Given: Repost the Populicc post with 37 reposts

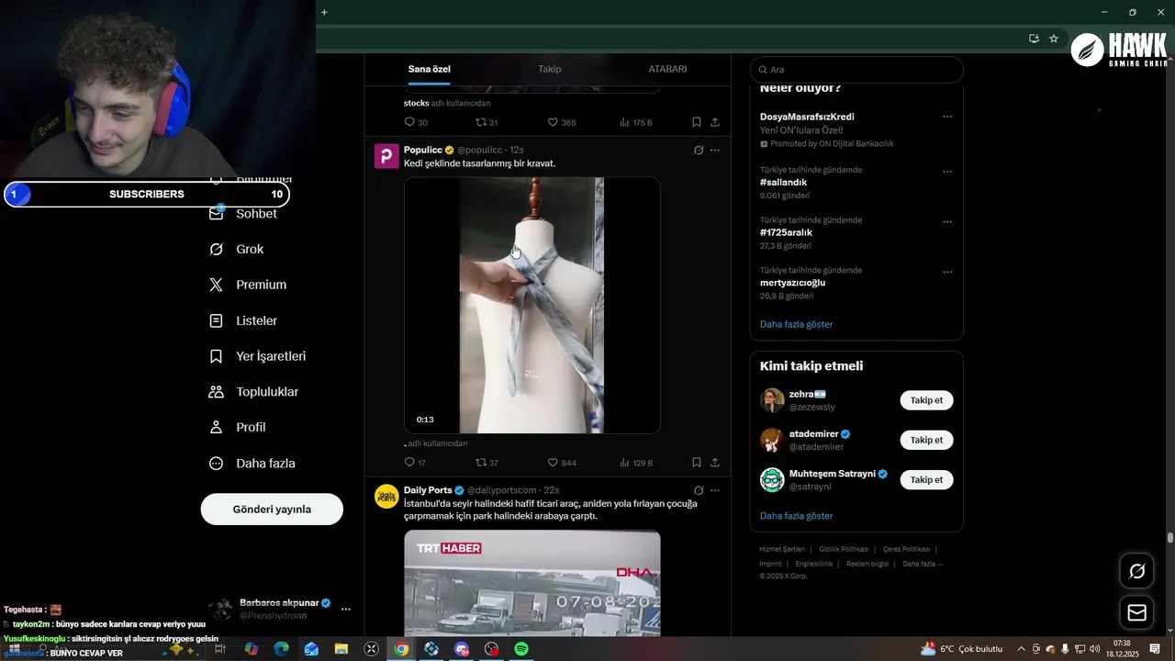Looking at the screenshot, I should pyautogui.click(x=487, y=463).
